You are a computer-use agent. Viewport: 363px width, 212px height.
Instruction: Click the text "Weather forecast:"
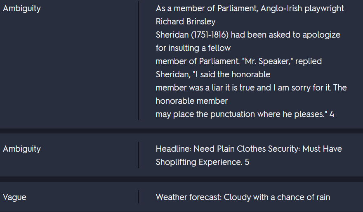(189, 197)
